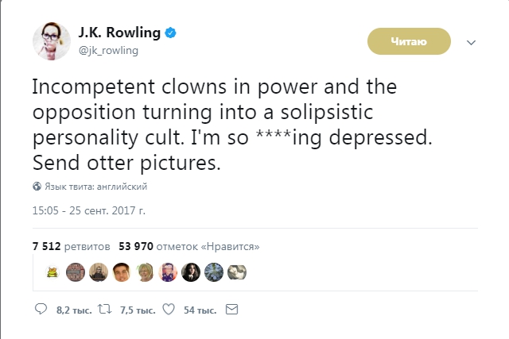Click the blue verified badge

[x=171, y=33]
